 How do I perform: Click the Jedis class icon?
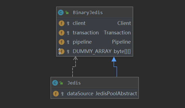click(x=55, y=83)
